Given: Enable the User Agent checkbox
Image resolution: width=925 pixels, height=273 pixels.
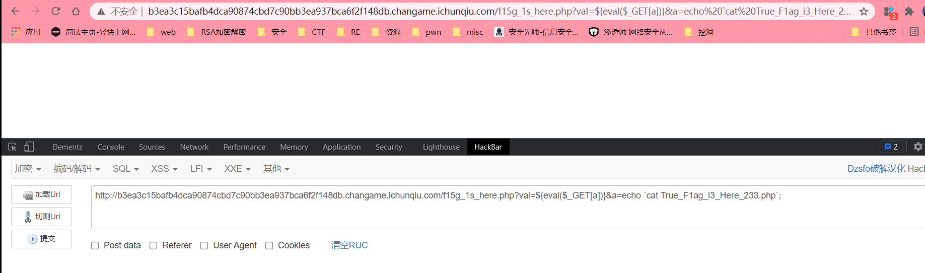Looking at the screenshot, I should tap(204, 245).
